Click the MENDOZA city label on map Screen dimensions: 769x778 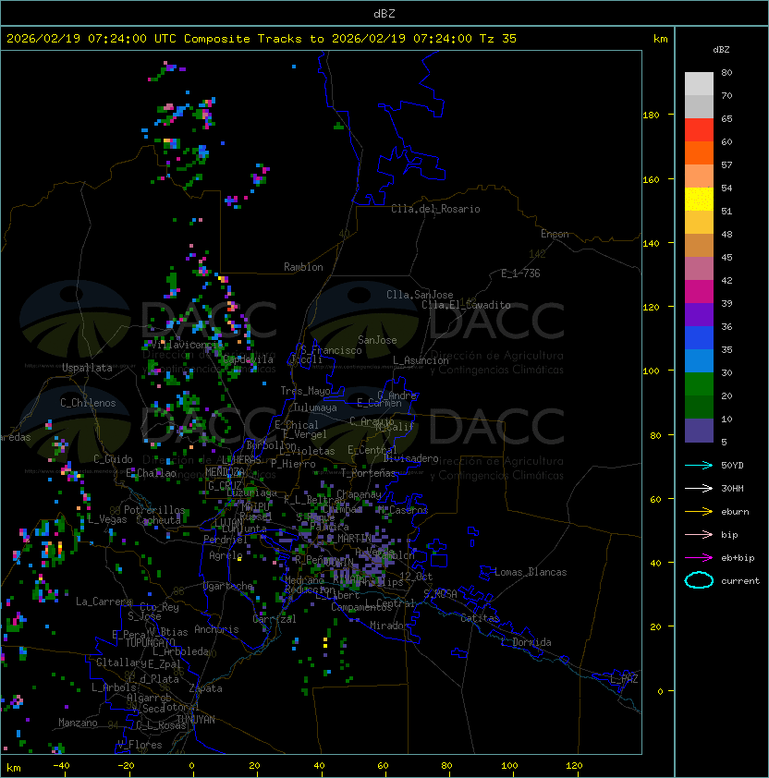point(226,472)
